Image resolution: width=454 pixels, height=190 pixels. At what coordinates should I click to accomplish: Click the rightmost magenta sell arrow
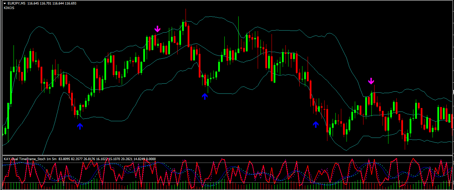click(x=371, y=81)
